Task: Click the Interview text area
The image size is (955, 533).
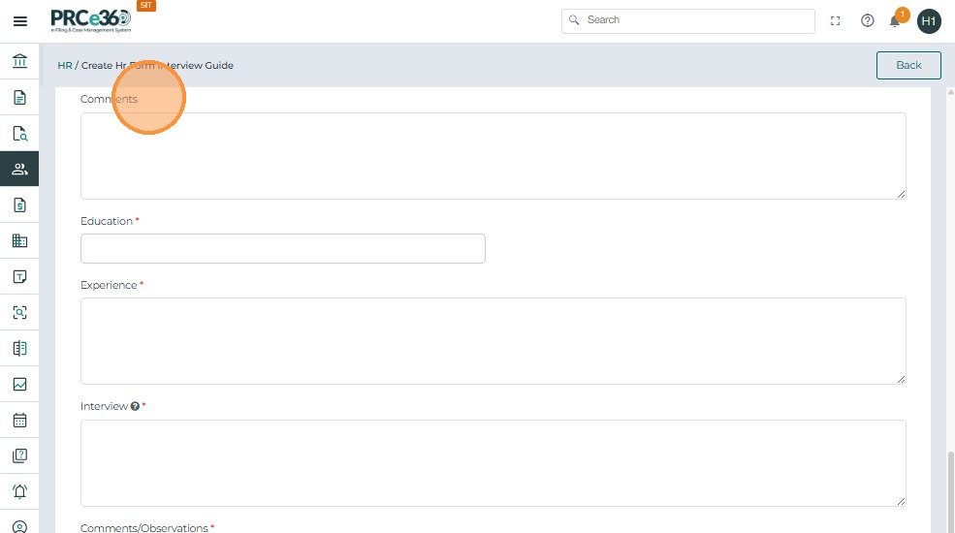Action: (493, 462)
